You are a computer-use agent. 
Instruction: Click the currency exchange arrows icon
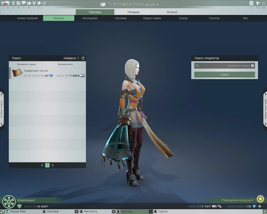click(x=219, y=207)
